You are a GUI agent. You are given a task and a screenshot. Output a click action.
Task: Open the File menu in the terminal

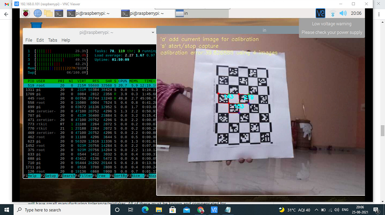[29, 40]
